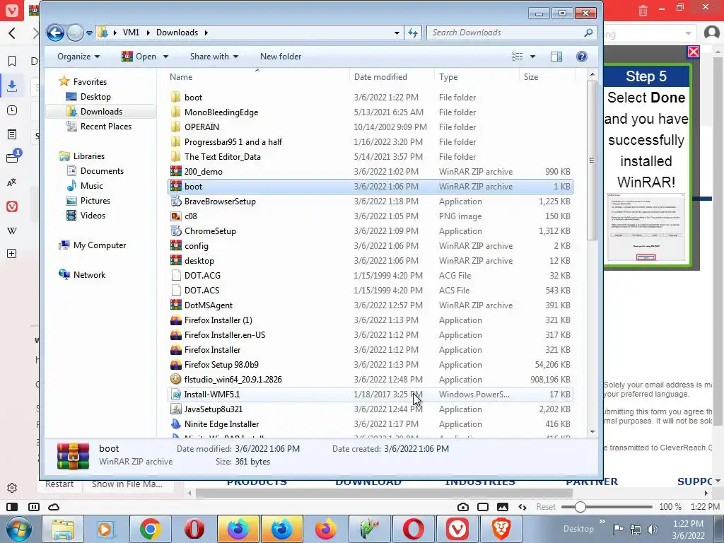Click the Restart button in Vivaldi
This screenshot has height=543, width=724.
pos(59,484)
